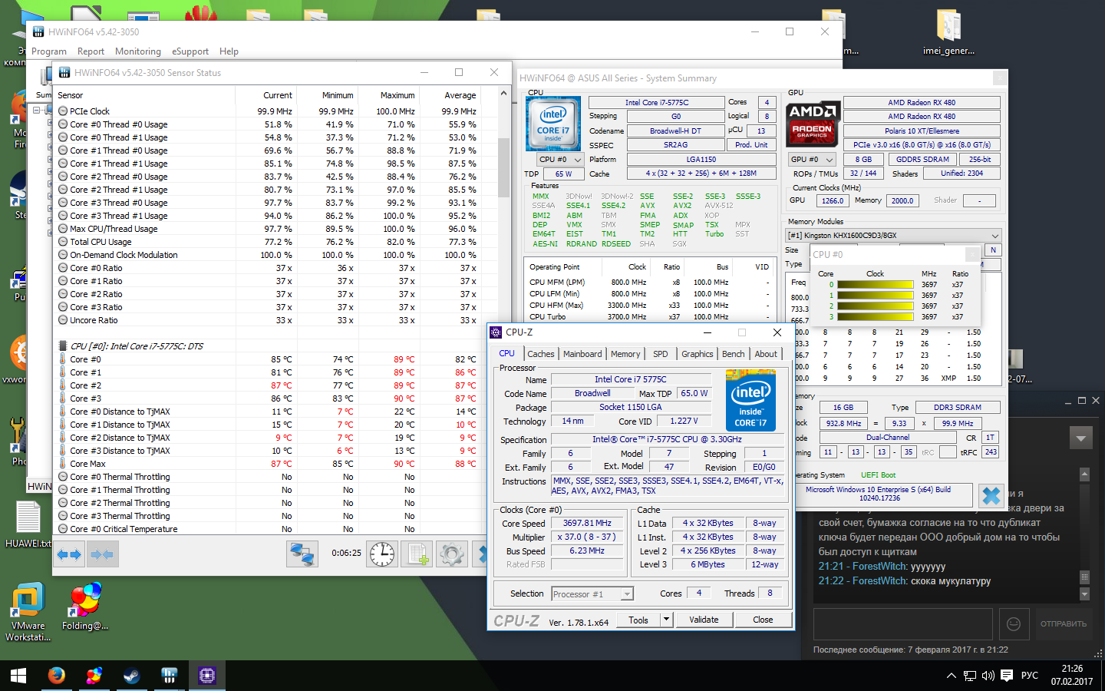The width and height of the screenshot is (1105, 691).
Task: Click the network icon in system tray
Action: [970, 676]
